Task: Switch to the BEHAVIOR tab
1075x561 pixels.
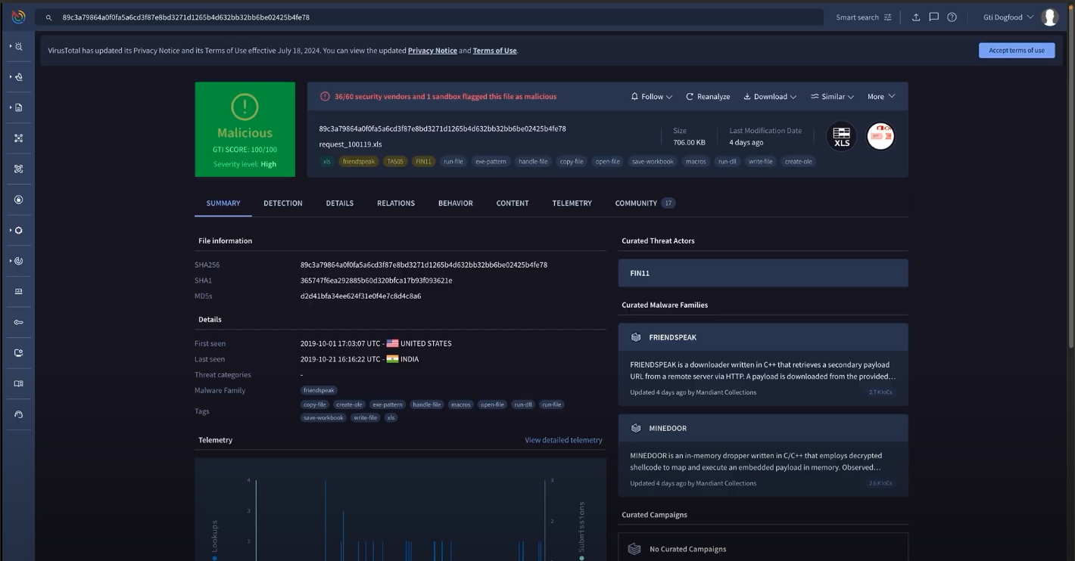Action: point(455,203)
